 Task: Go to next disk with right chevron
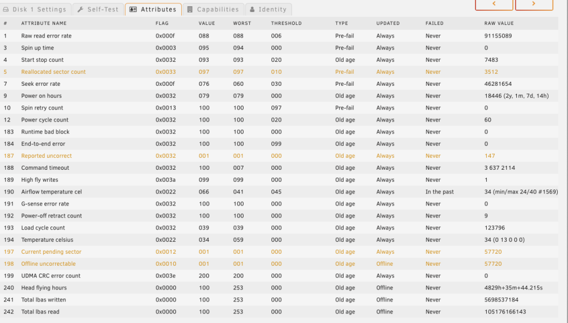pos(534,4)
